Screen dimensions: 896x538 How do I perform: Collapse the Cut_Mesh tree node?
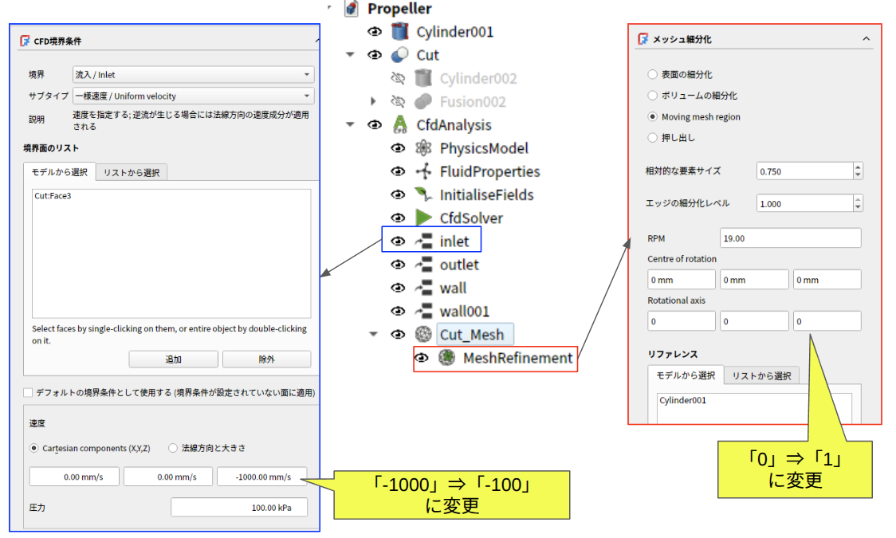coord(372,335)
